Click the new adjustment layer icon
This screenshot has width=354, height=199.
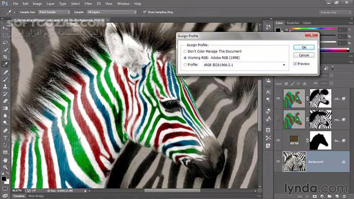tap(322, 196)
